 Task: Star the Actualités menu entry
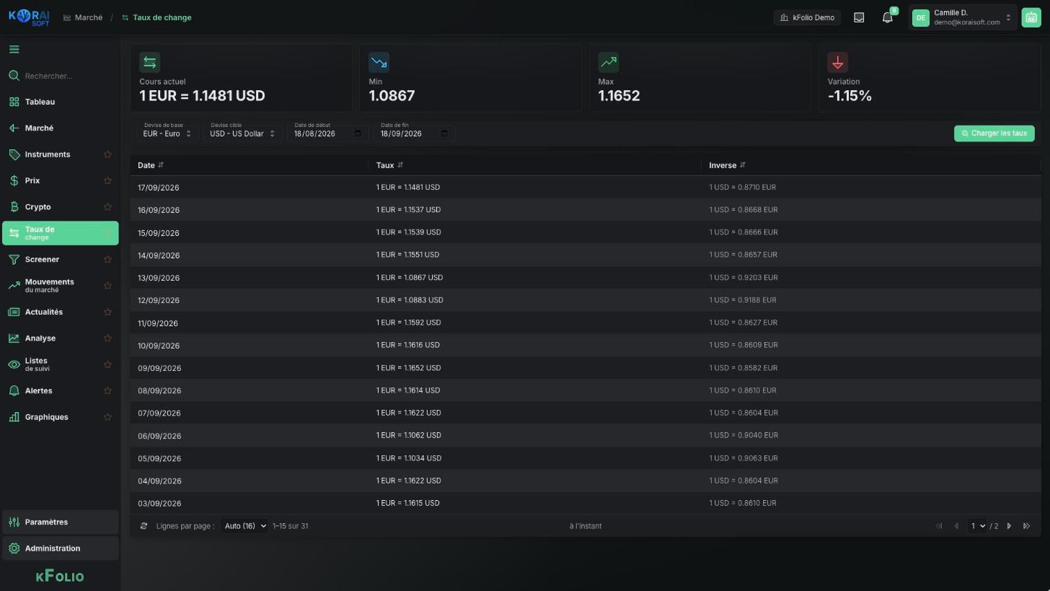(x=107, y=312)
